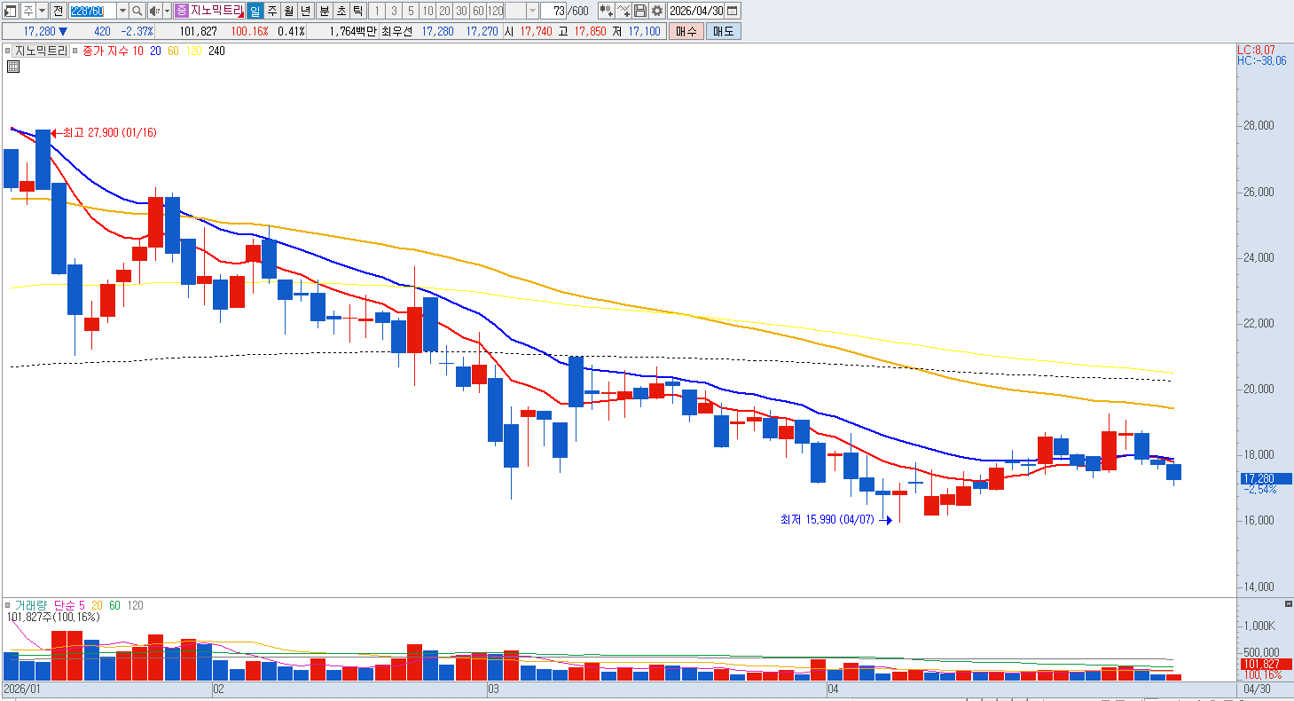Click the chart layout icon at toolbar start
Image resolution: width=1294 pixels, height=701 pixels.
(x=11, y=11)
